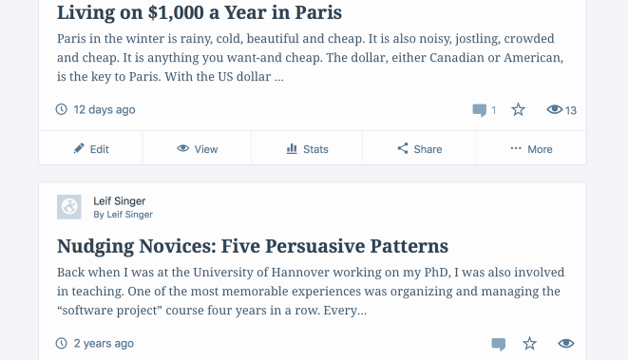Open the Leif Singer site avatar
The width and height of the screenshot is (628, 360).
coord(69,207)
